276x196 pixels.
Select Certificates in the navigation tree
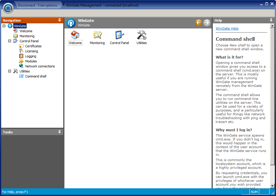(33, 46)
